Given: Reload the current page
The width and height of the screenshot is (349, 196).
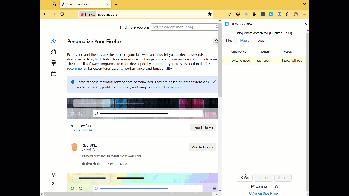Looking at the screenshot, I should coord(62,14).
